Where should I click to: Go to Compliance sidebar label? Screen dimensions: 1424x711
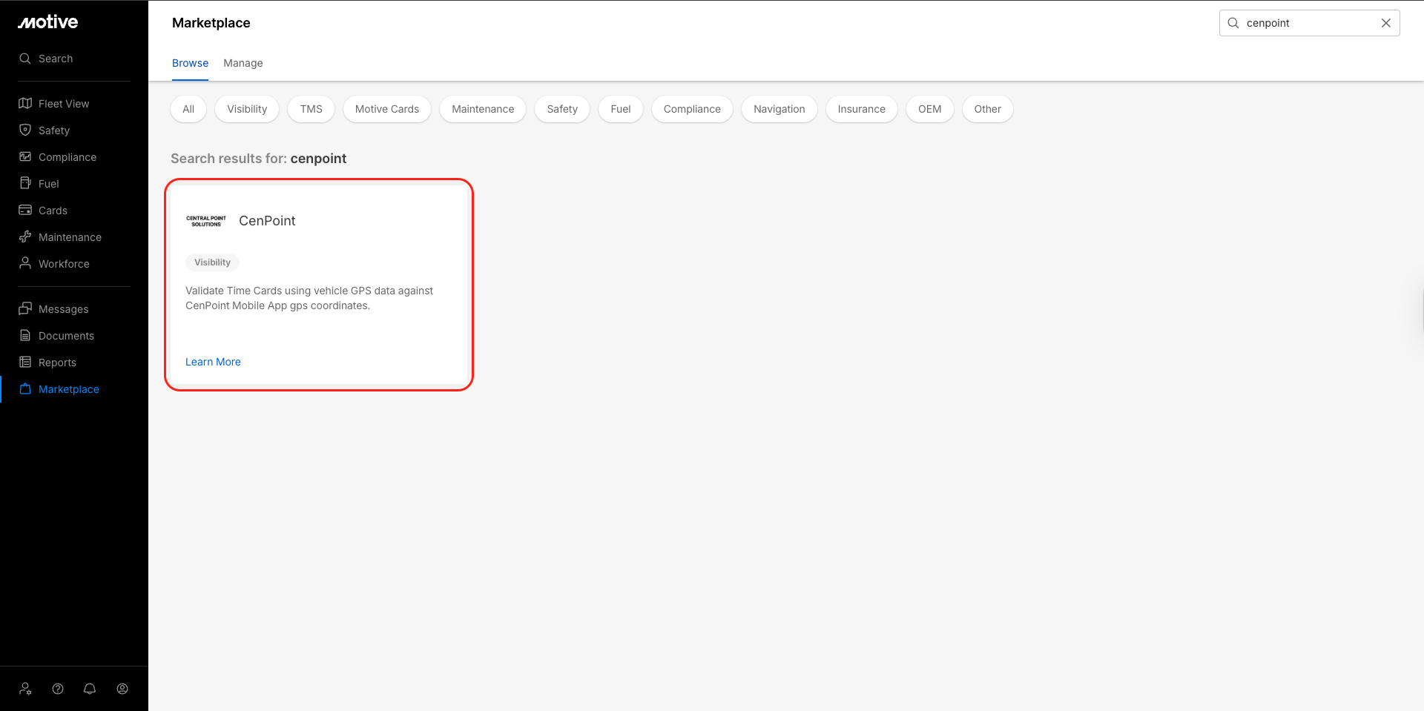click(x=67, y=157)
